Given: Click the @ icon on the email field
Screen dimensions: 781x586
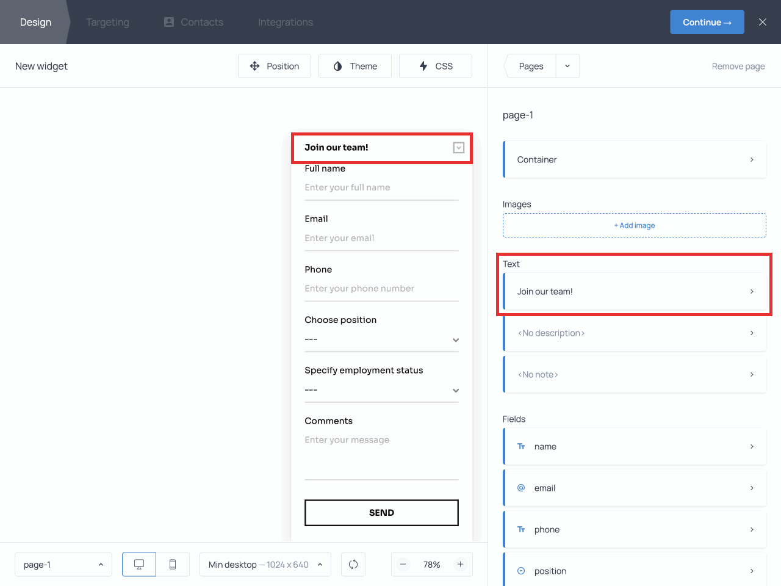Looking at the screenshot, I should coord(520,488).
